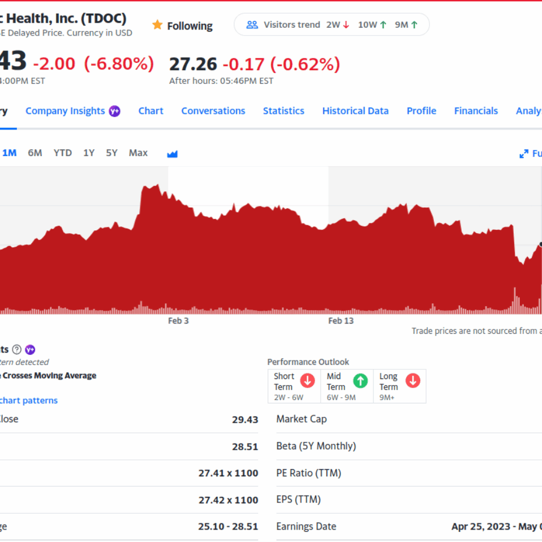The height and width of the screenshot is (542, 542).
Task: Click the Mid Term green up arrow
Action: (360, 381)
